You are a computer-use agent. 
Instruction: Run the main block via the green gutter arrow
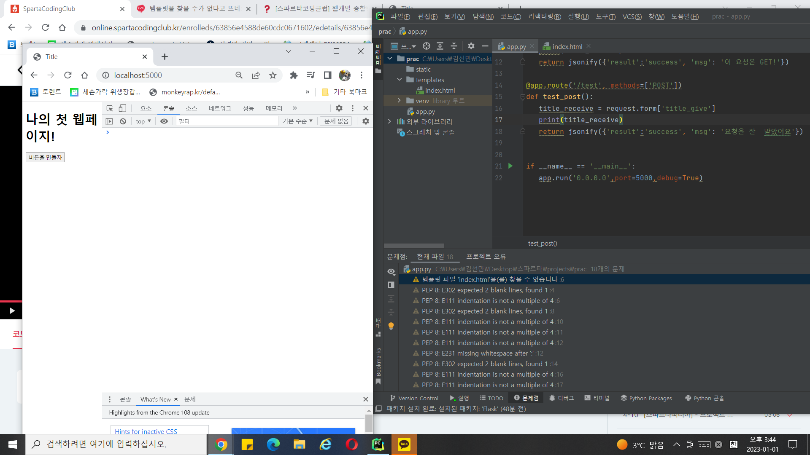tap(510, 166)
